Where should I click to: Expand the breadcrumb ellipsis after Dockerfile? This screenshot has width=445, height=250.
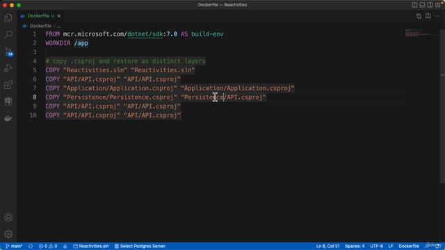tap(58, 26)
